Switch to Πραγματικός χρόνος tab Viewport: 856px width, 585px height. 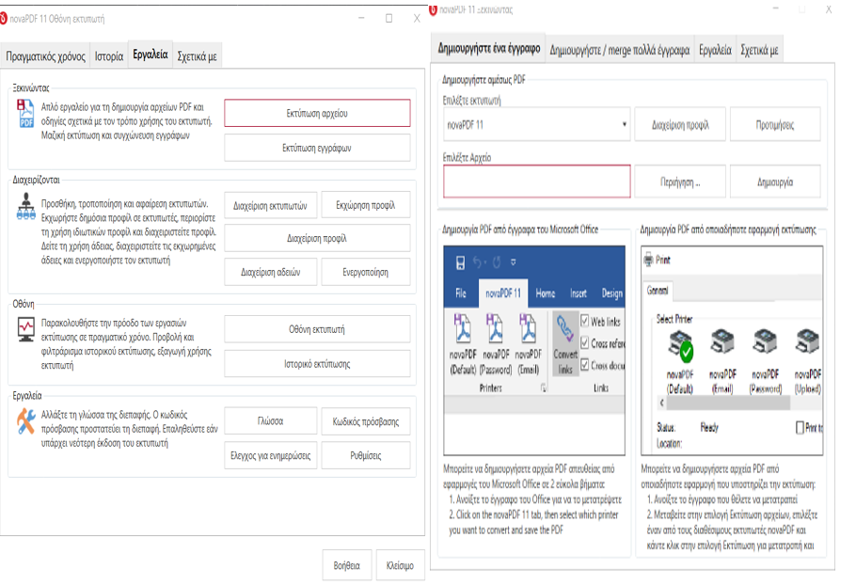[45, 56]
